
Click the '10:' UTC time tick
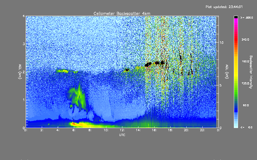point(106,130)
